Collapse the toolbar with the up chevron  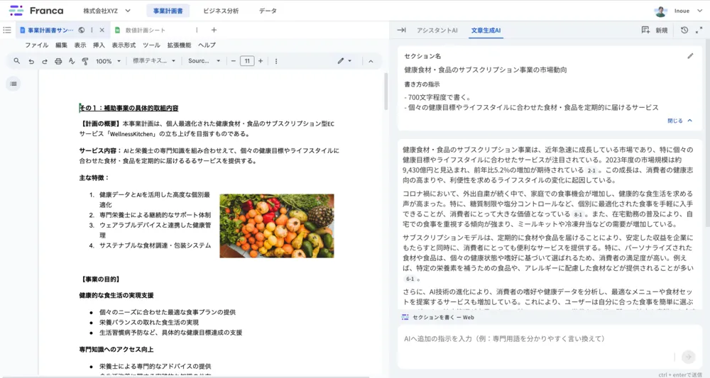click(x=371, y=61)
